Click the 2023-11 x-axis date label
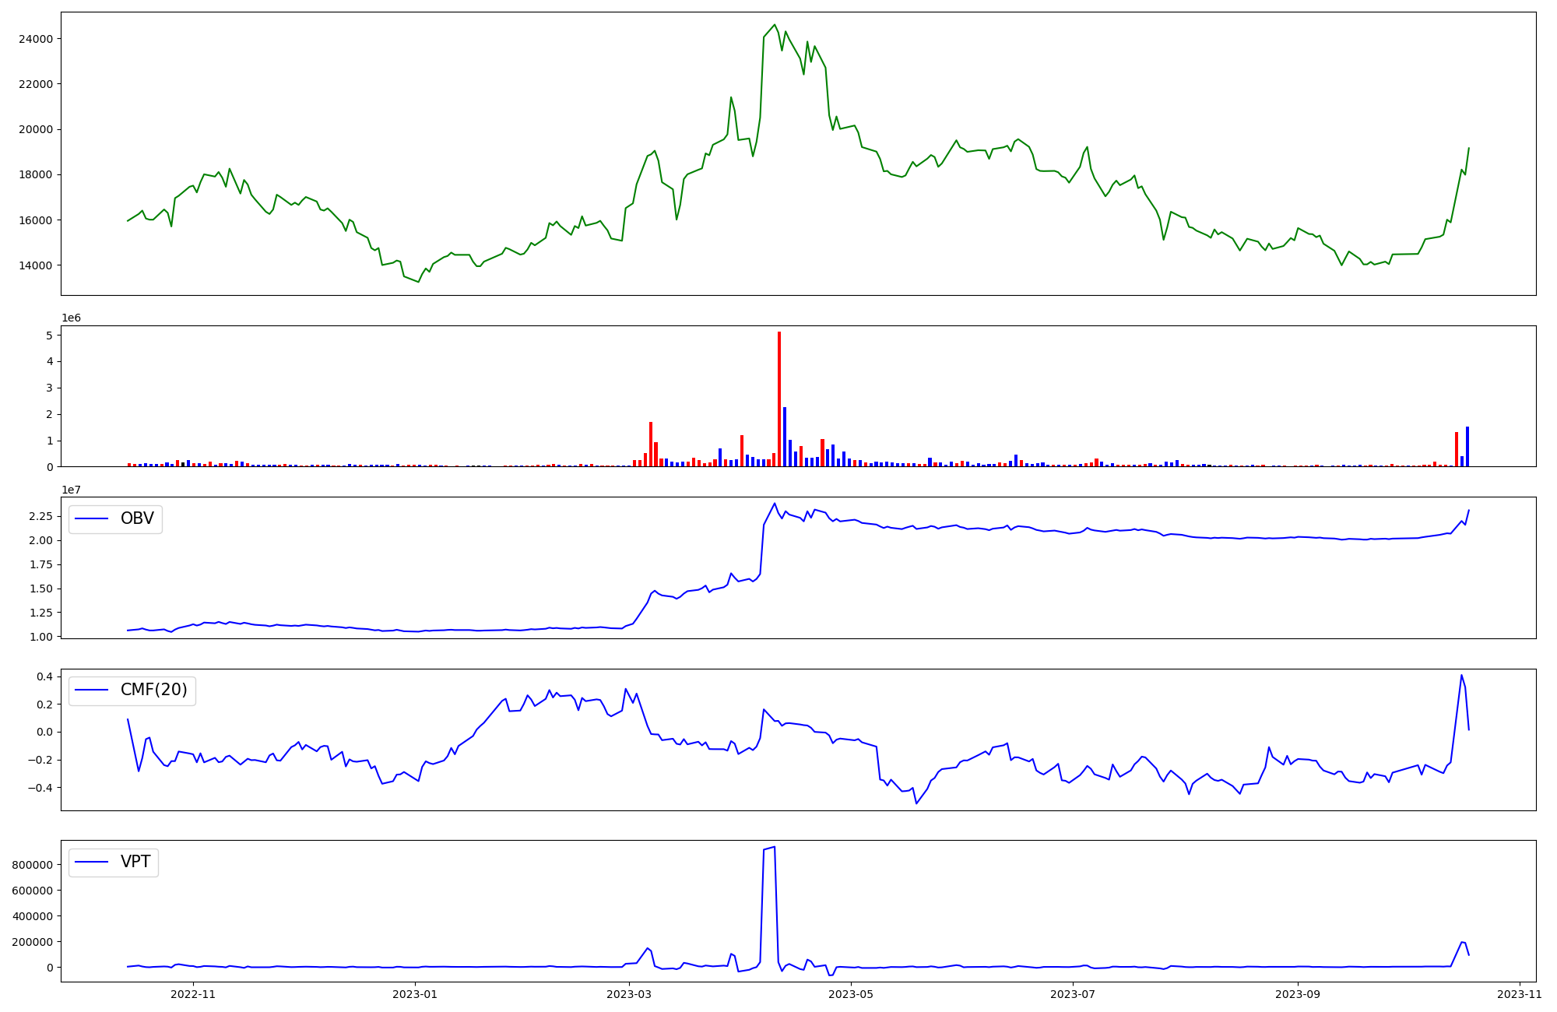This screenshot has width=1557, height=1012. (1519, 994)
